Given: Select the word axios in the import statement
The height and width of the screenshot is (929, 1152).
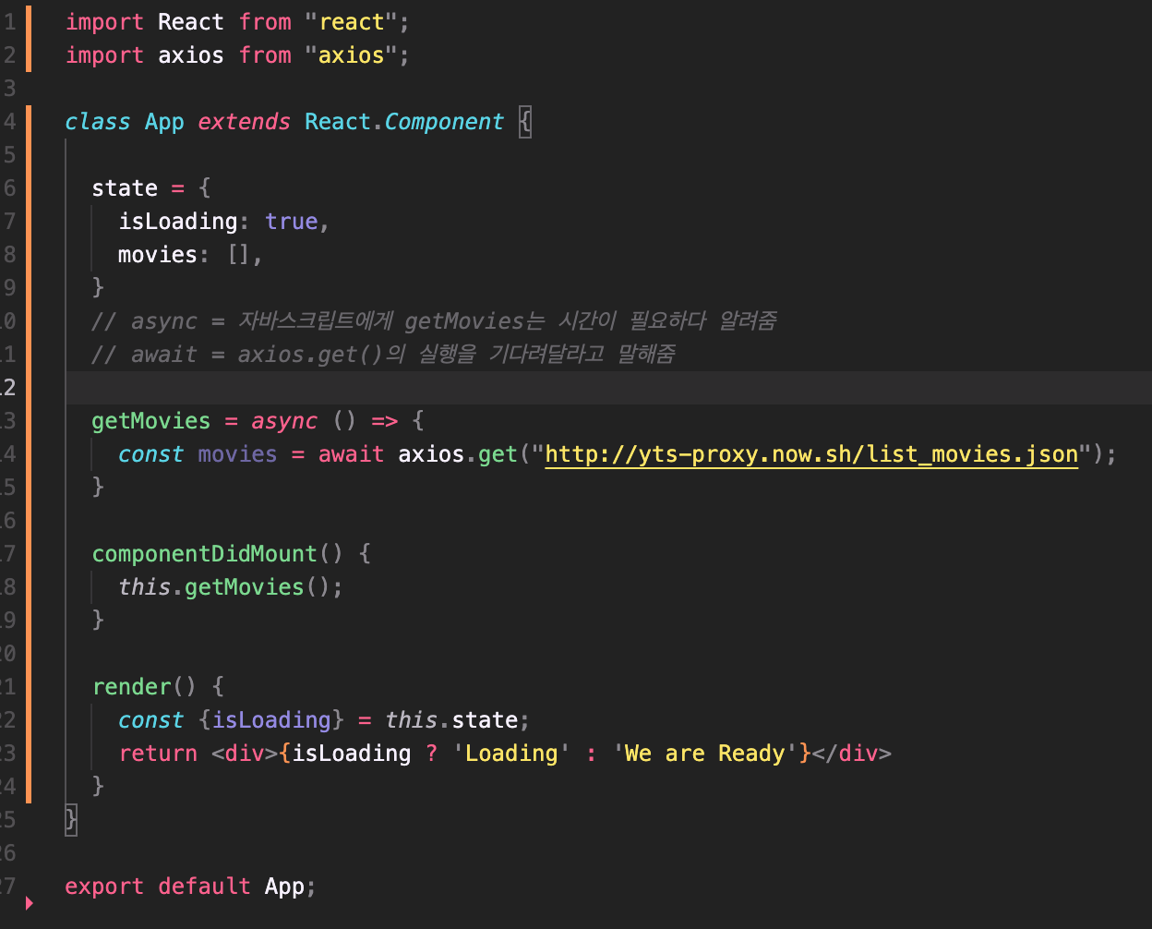Looking at the screenshot, I should (x=190, y=54).
